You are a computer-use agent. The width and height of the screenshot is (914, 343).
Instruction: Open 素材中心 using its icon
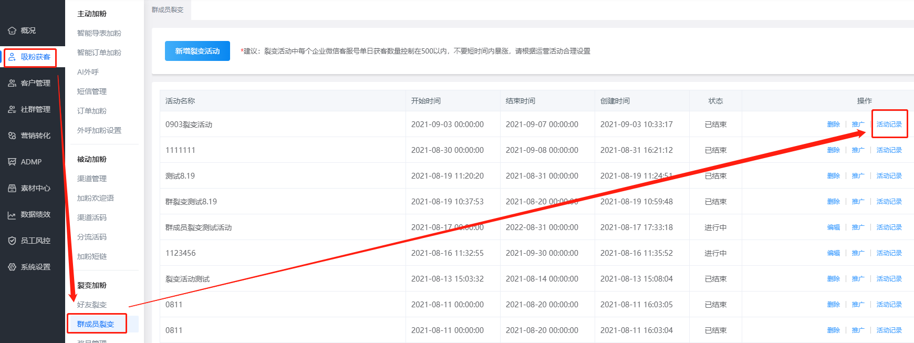coord(12,188)
